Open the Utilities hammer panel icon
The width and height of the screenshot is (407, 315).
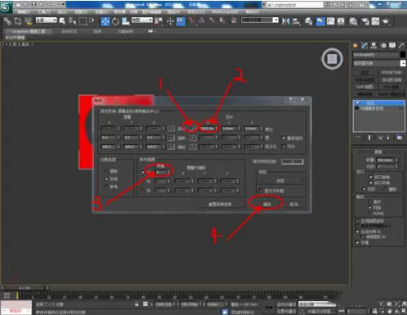coord(401,46)
